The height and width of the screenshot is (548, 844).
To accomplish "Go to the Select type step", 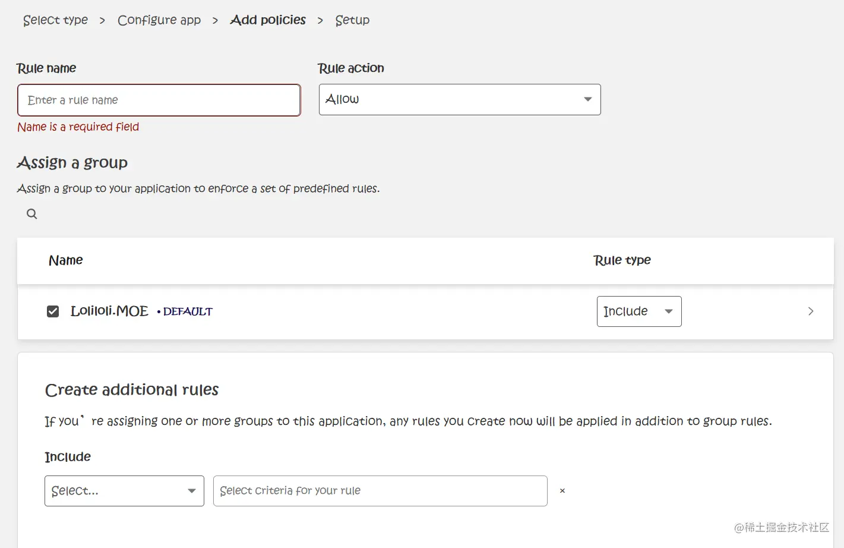I will pos(55,20).
